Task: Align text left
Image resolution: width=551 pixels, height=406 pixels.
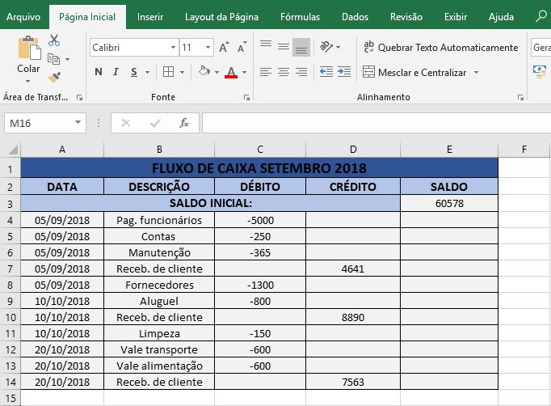Action: pos(266,72)
